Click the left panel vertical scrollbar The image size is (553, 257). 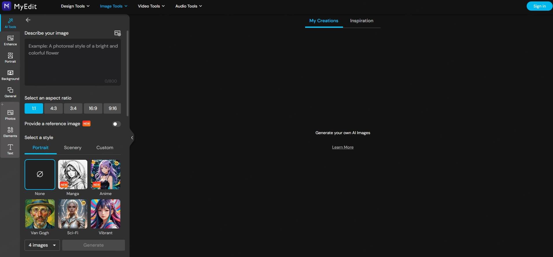click(x=128, y=74)
